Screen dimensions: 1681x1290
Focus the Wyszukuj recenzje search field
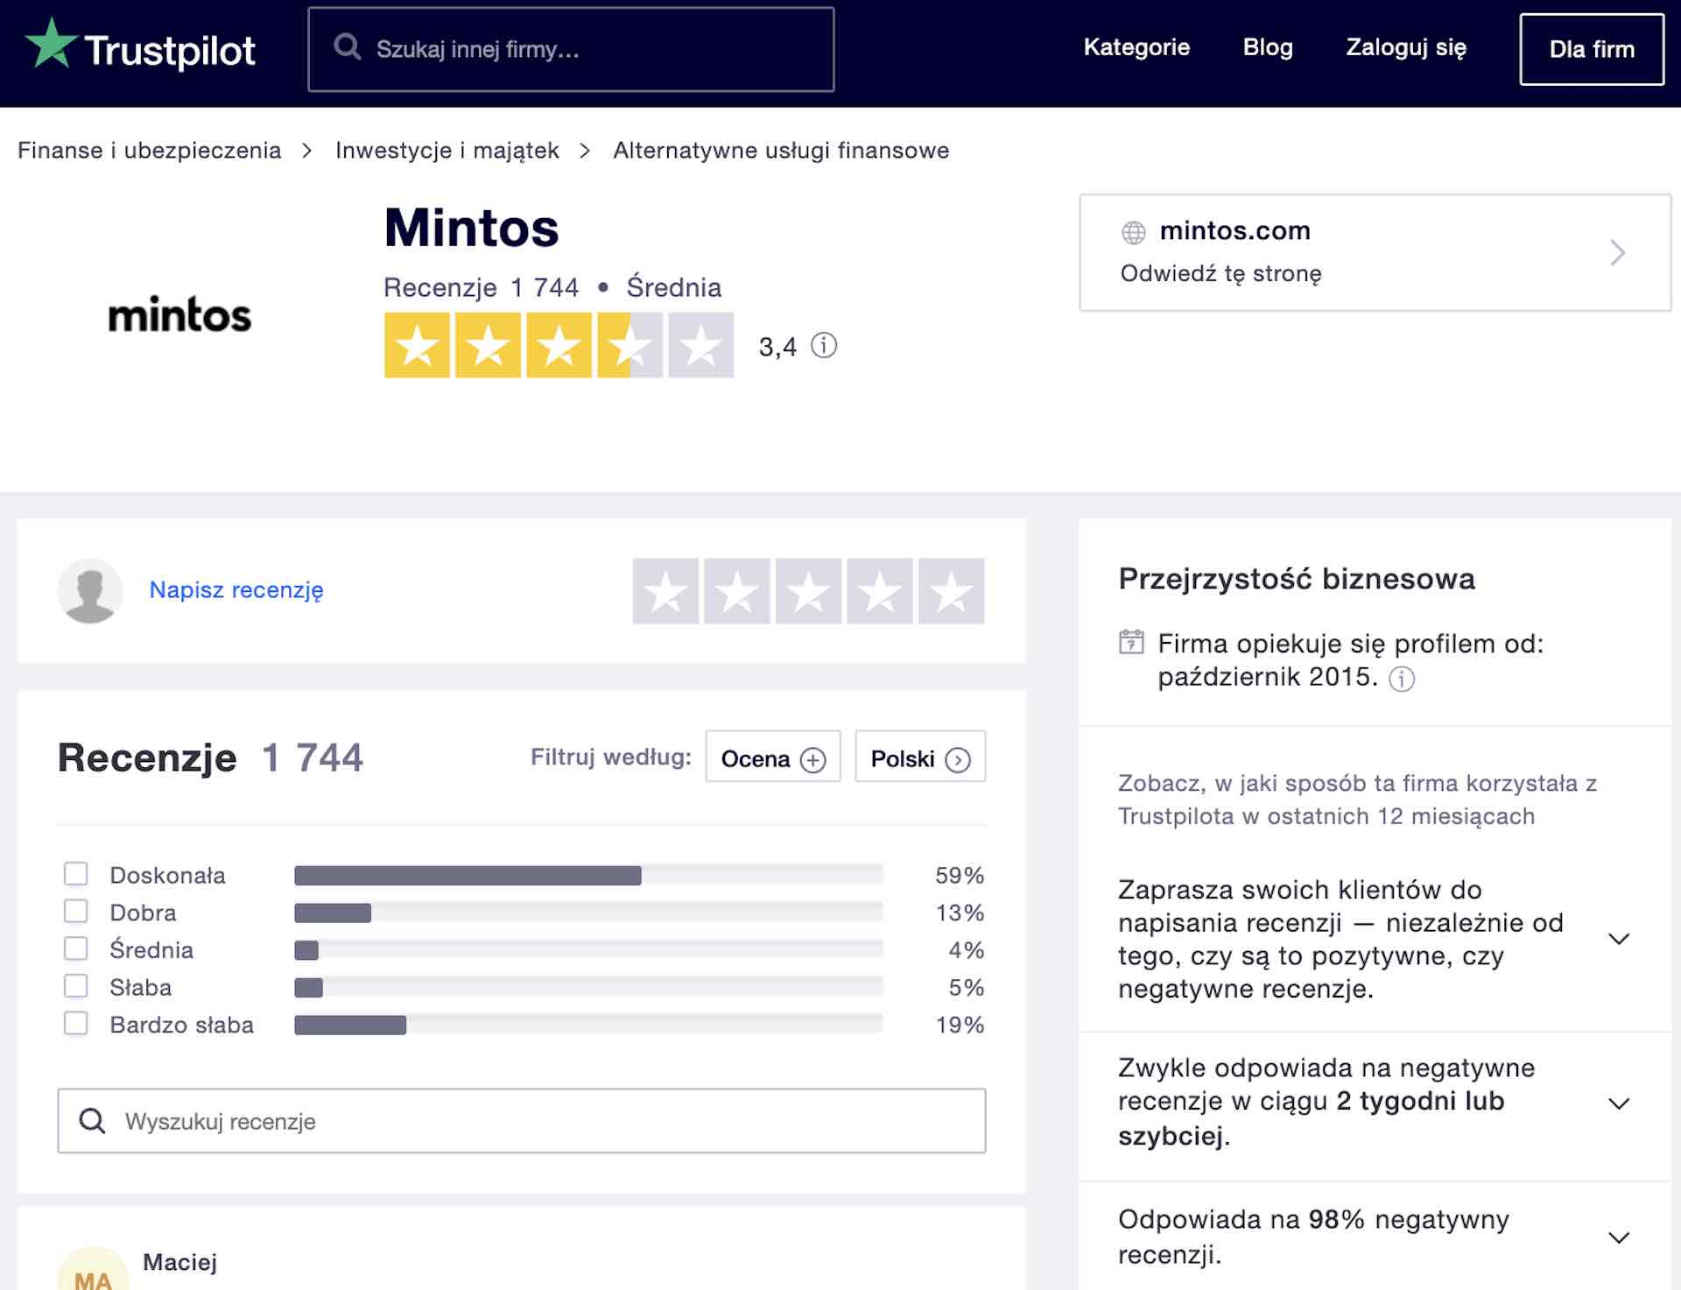click(x=522, y=1121)
